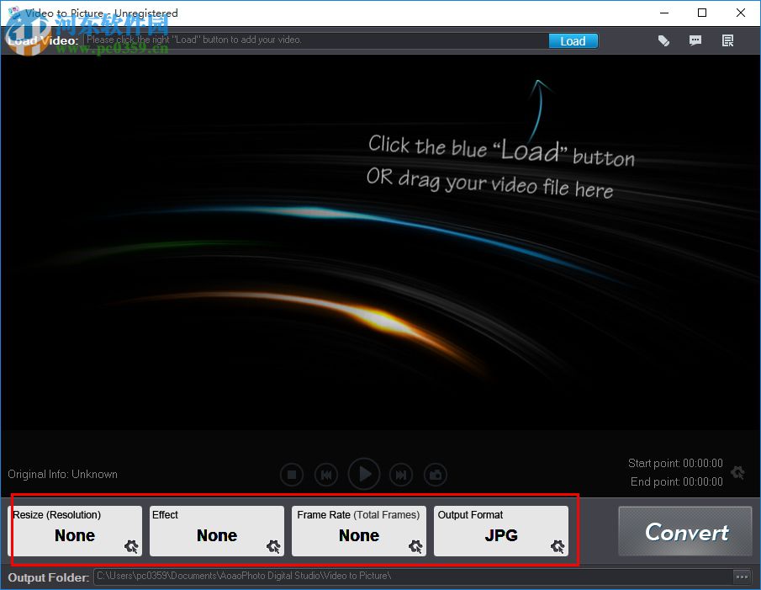Viewport: 761px width, 590px height.
Task: Skip to the next frame
Action: click(402, 475)
